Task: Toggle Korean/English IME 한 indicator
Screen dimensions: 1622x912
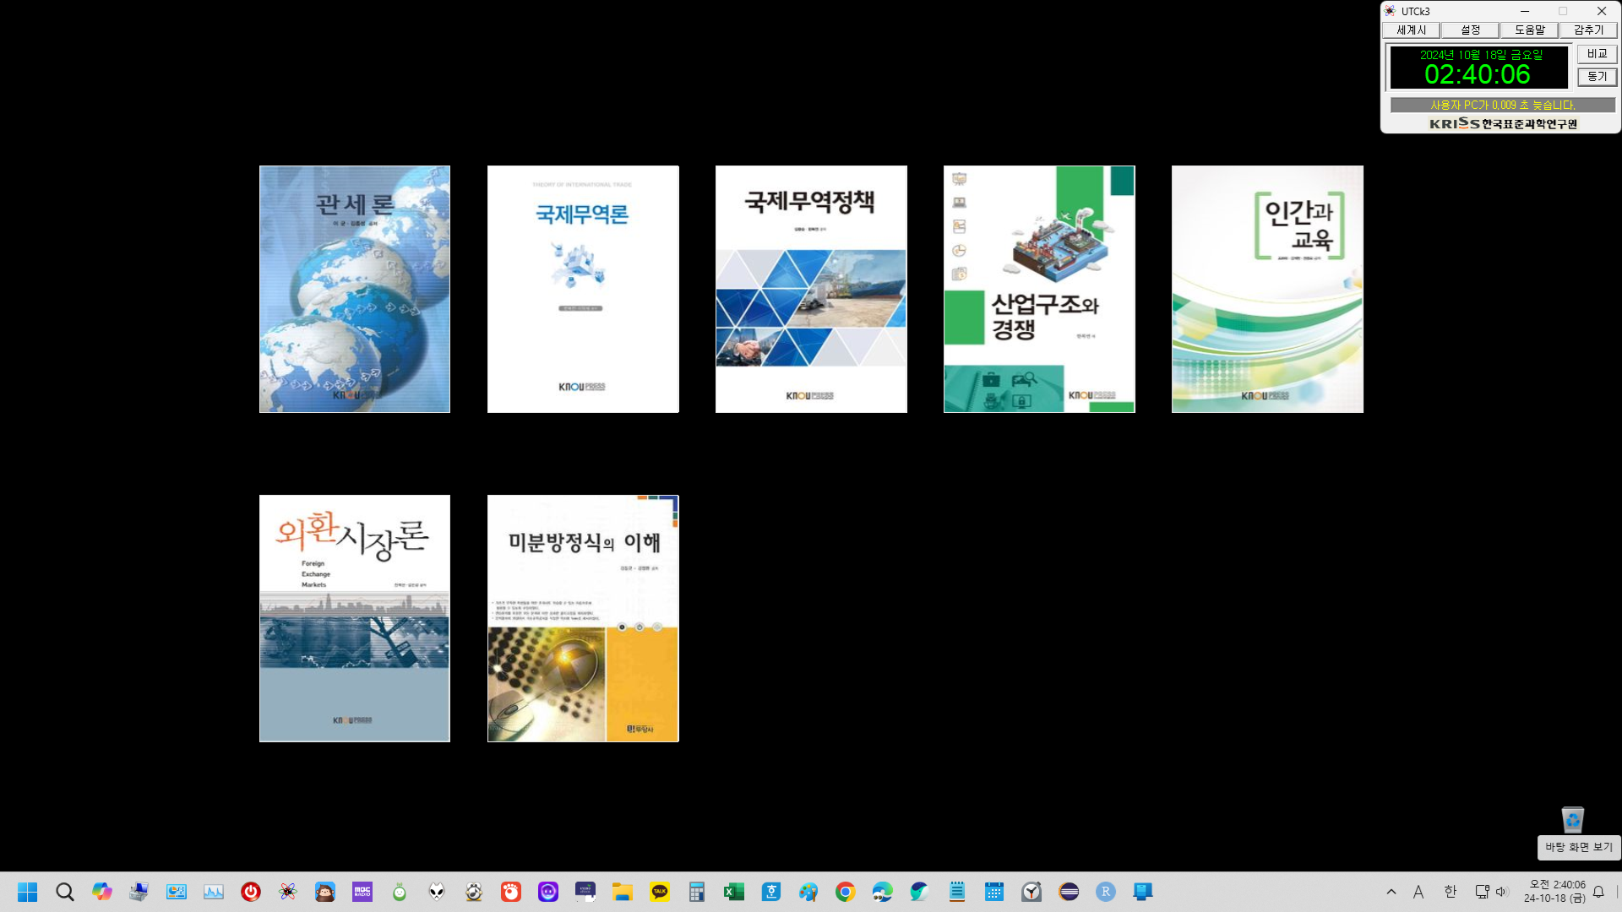Action: 1450,892
